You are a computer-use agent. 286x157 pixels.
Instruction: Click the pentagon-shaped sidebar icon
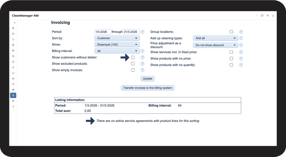pyautogui.click(x=13, y=73)
